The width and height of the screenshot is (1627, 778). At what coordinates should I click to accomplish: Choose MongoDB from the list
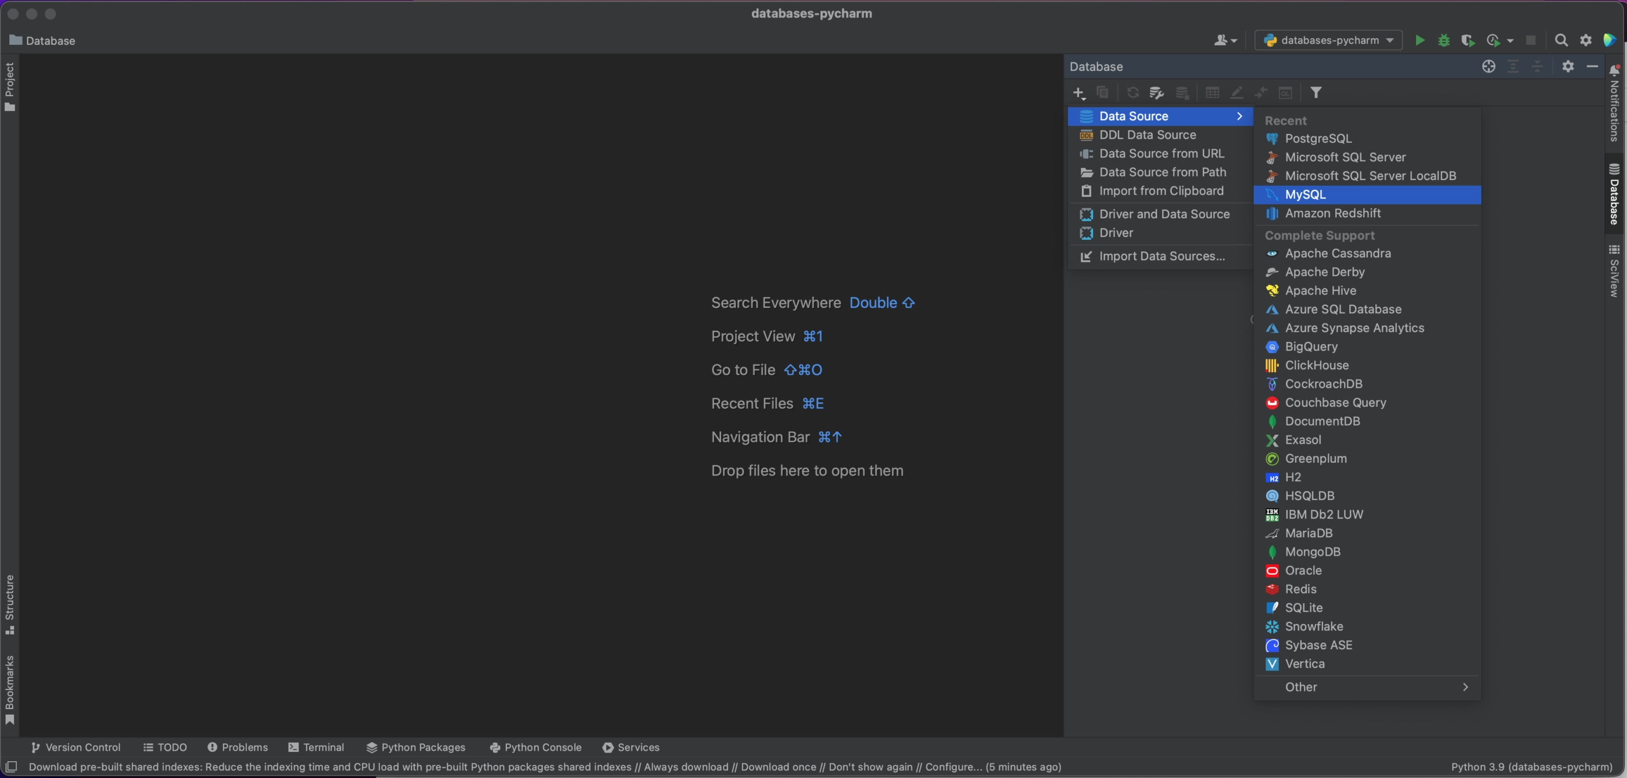(1367, 552)
